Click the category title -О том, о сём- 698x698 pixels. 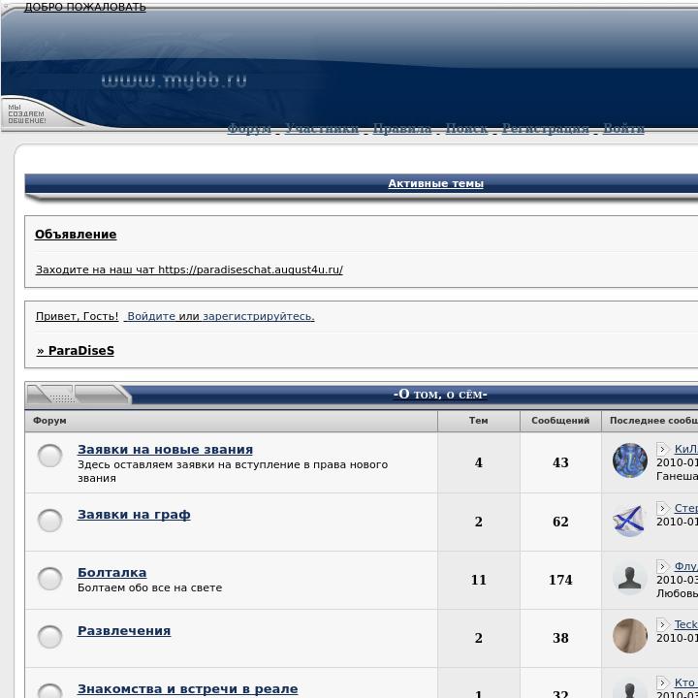pos(440,395)
